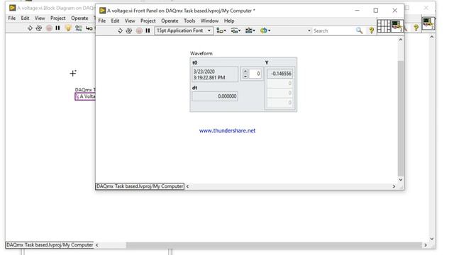Open the 15pt Application Font dropdown
The width and height of the screenshot is (454, 255).
click(184, 30)
